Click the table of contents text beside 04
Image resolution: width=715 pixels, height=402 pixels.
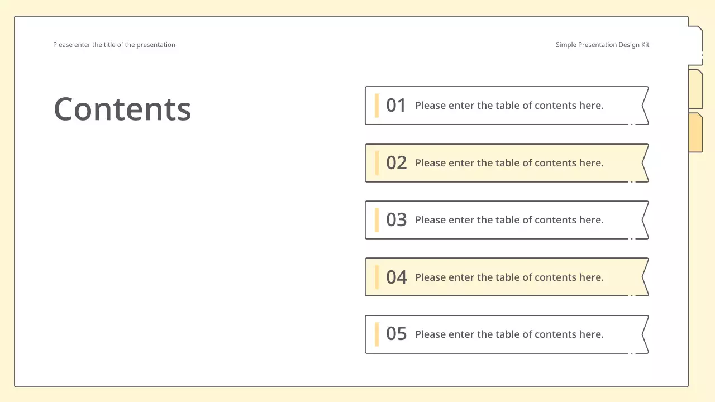coord(509,277)
